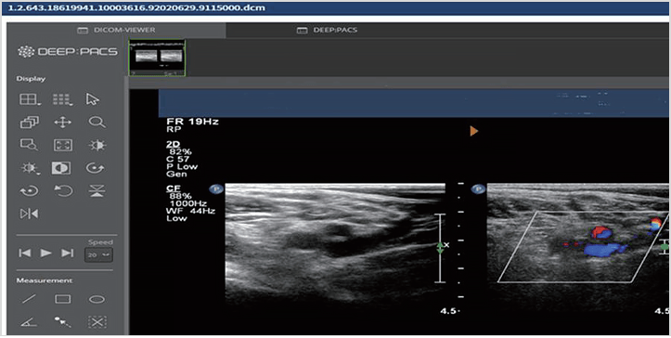Select the line measurement tool
The width and height of the screenshot is (671, 338).
tap(29, 299)
